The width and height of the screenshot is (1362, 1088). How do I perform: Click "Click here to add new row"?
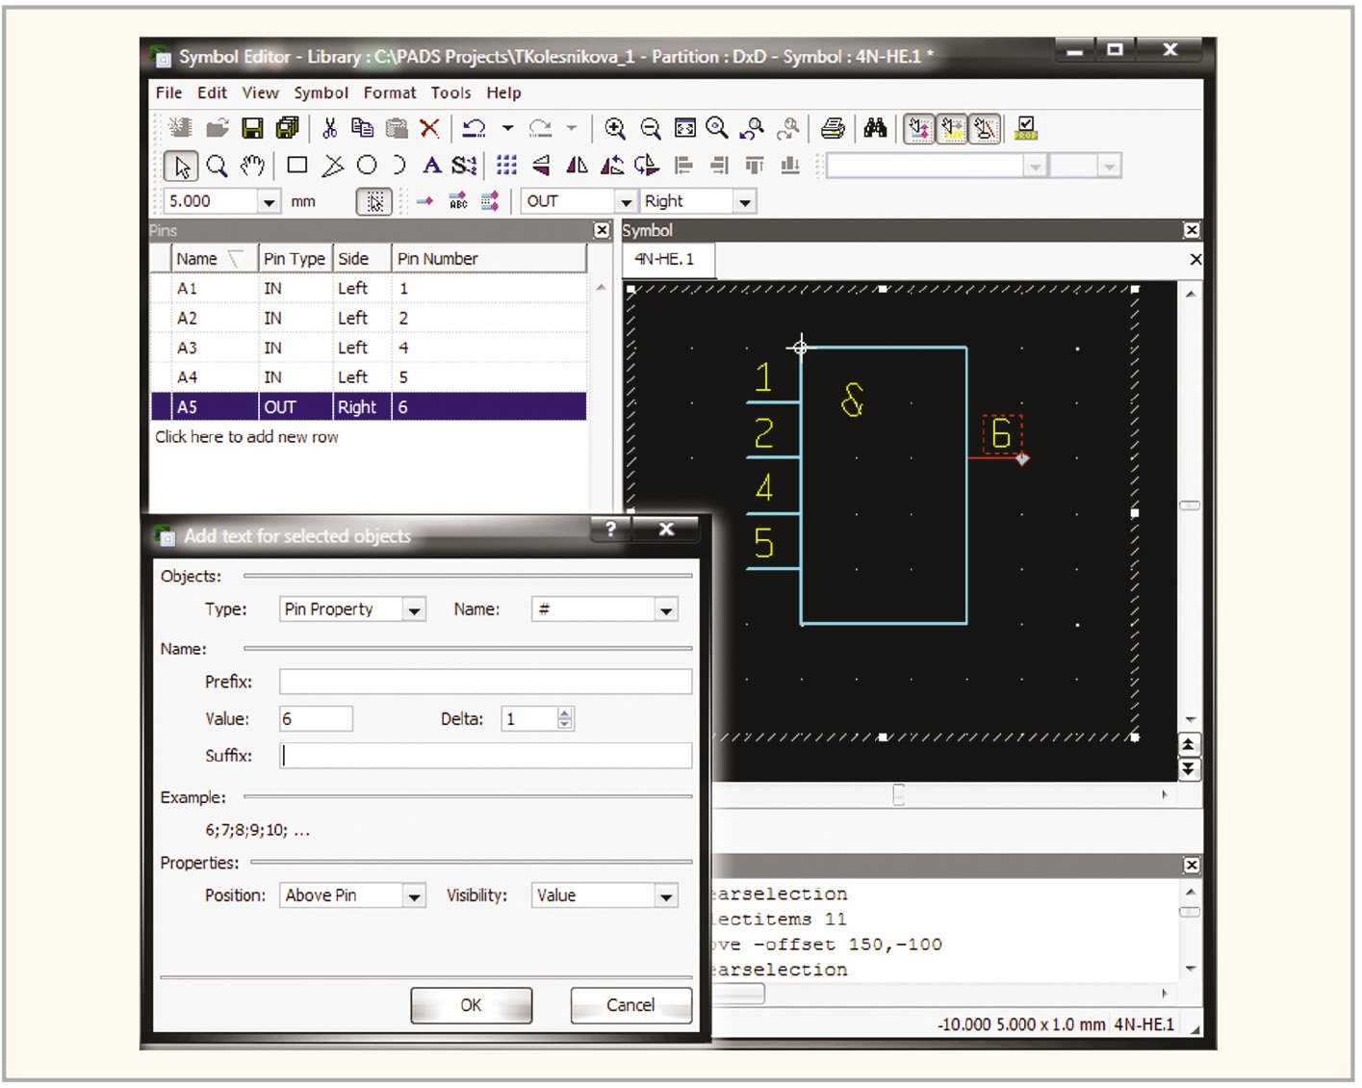click(x=247, y=437)
